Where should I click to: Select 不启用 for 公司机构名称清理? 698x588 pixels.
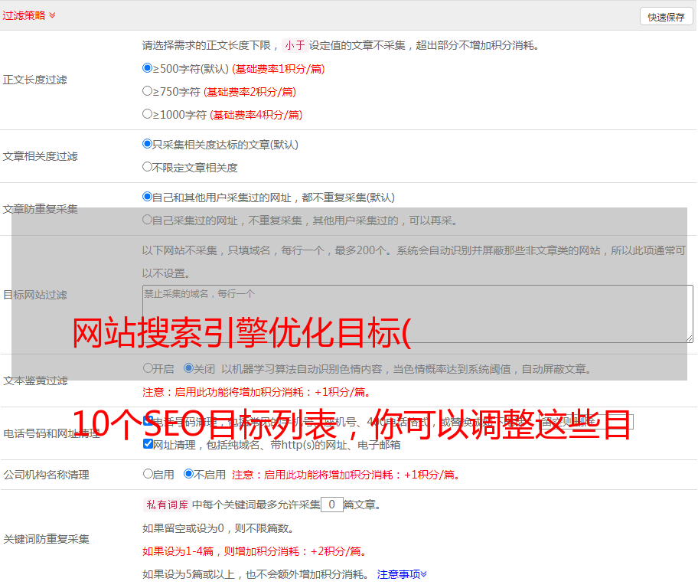pos(188,474)
